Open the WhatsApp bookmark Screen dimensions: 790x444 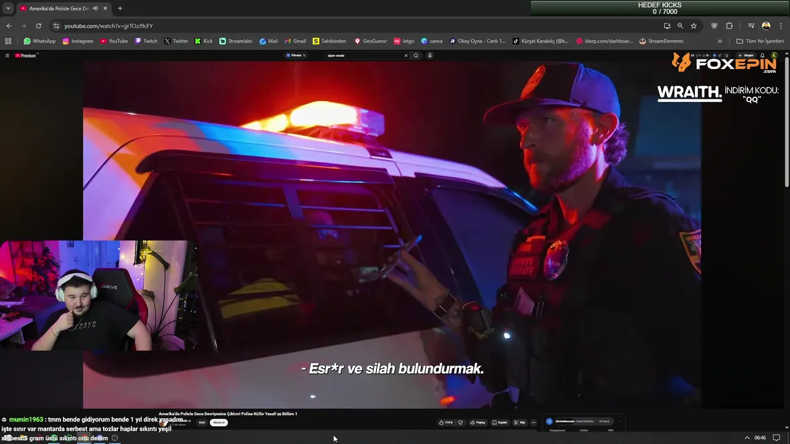[x=39, y=41]
